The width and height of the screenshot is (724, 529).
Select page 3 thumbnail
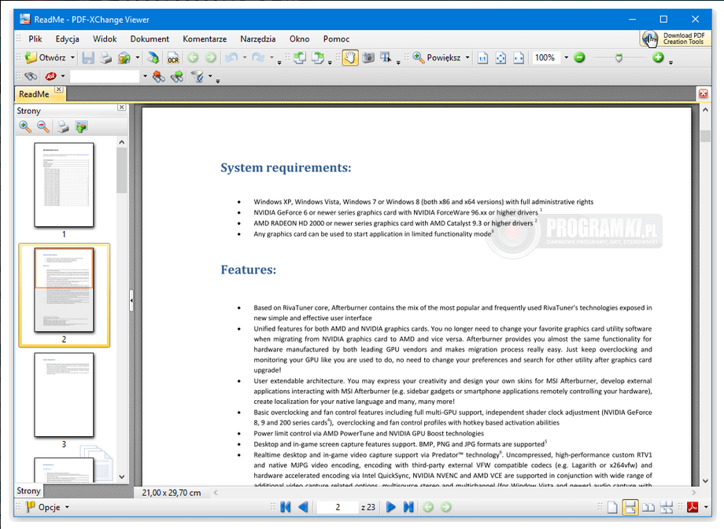tap(64, 395)
